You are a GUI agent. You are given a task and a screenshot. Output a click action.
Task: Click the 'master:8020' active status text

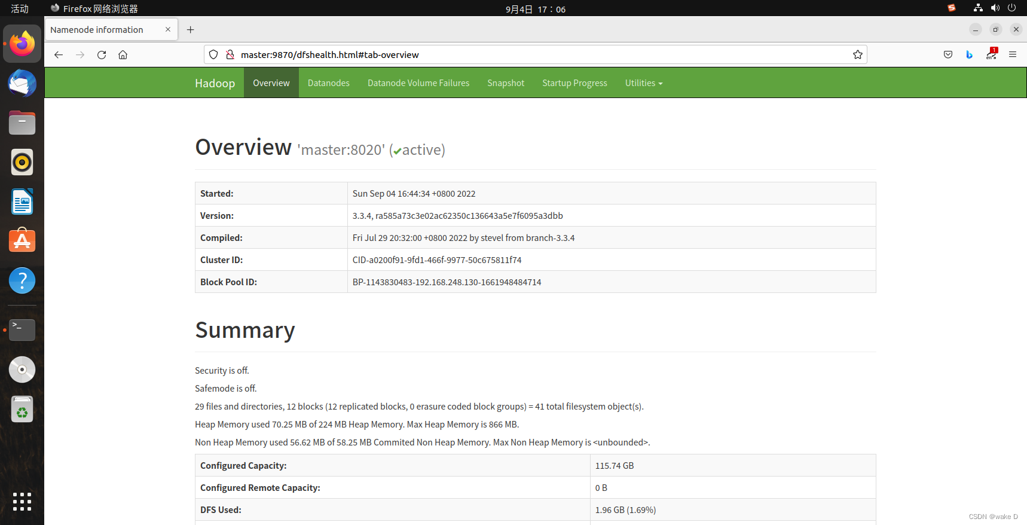click(x=371, y=149)
